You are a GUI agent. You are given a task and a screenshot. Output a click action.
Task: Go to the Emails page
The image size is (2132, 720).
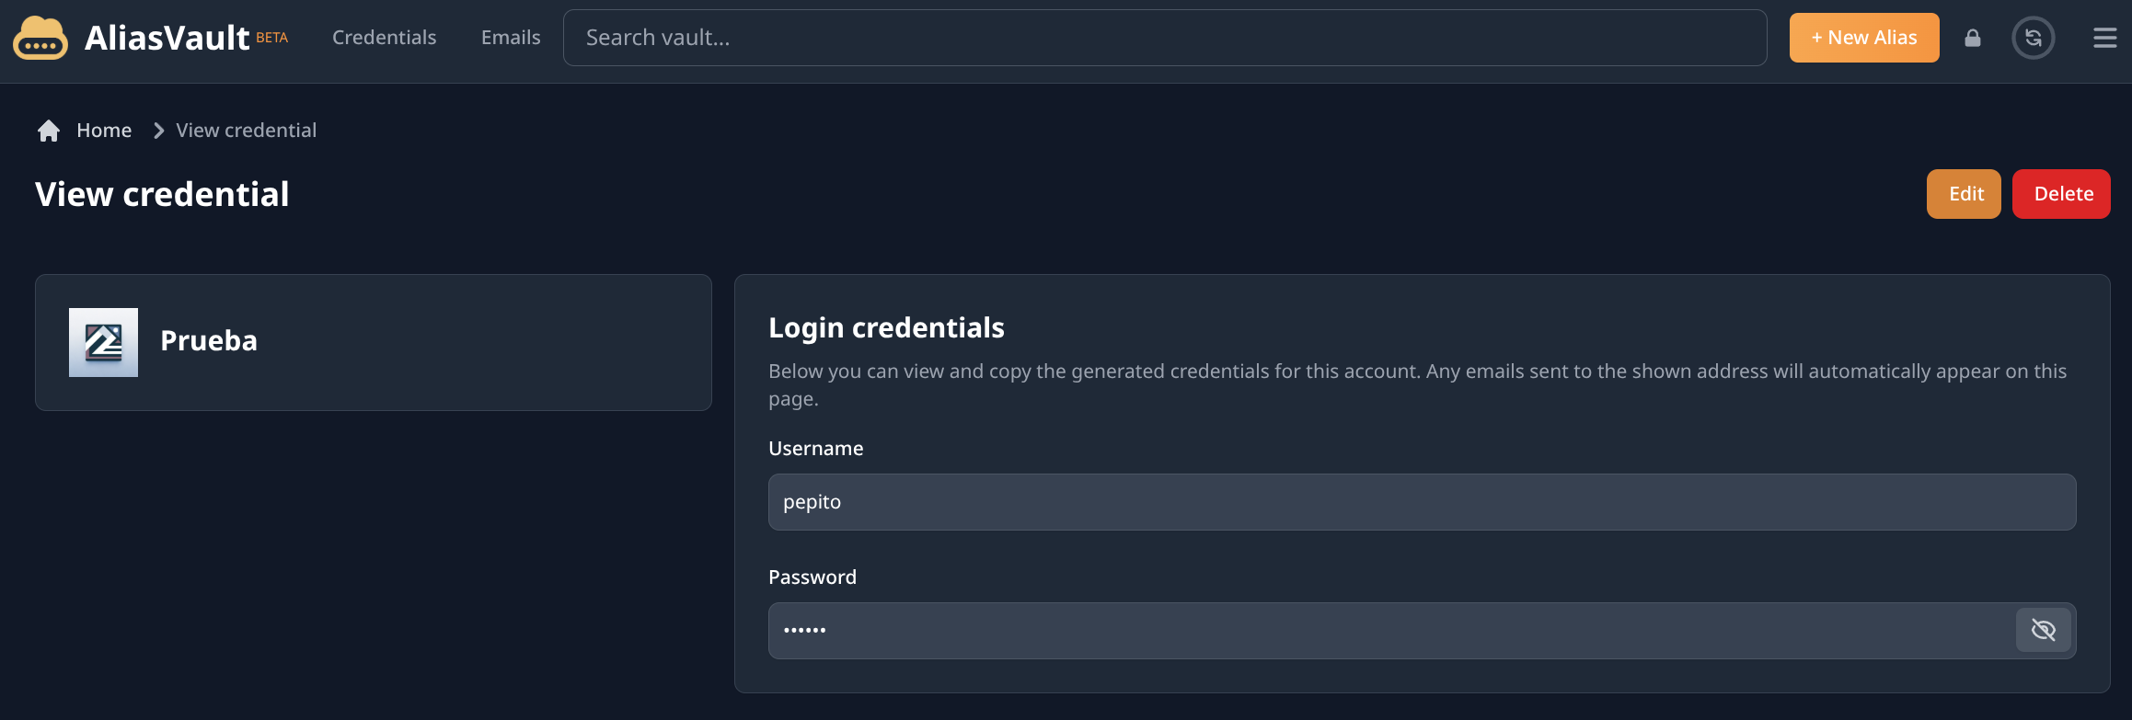[x=511, y=38]
